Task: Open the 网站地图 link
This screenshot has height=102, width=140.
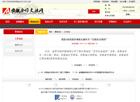Action: pyautogui.click(x=114, y=2)
